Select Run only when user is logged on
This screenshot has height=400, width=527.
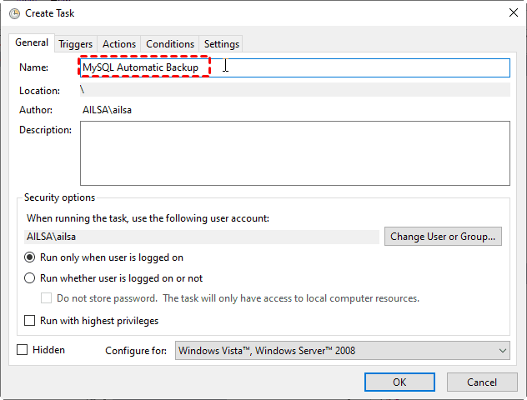[x=30, y=257]
